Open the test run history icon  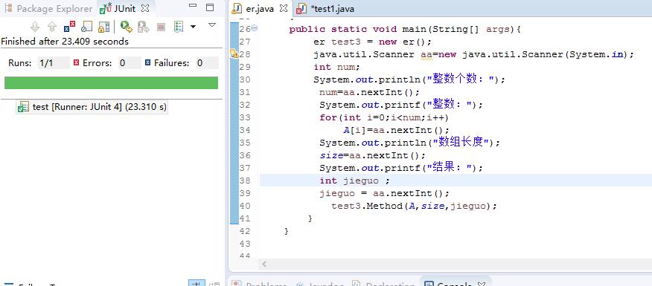pos(179,27)
